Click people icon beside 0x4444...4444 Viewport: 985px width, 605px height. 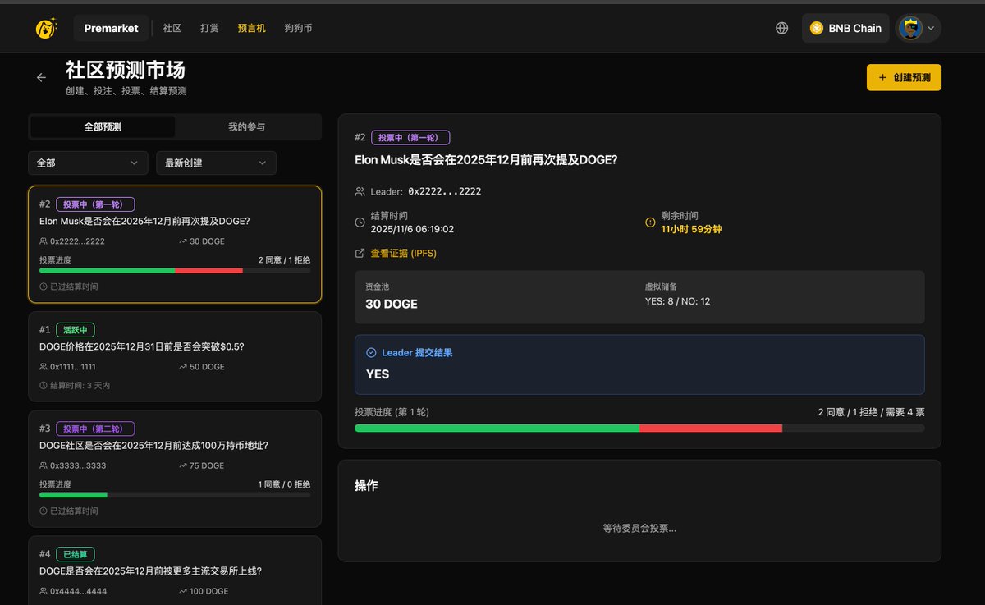tap(44, 591)
